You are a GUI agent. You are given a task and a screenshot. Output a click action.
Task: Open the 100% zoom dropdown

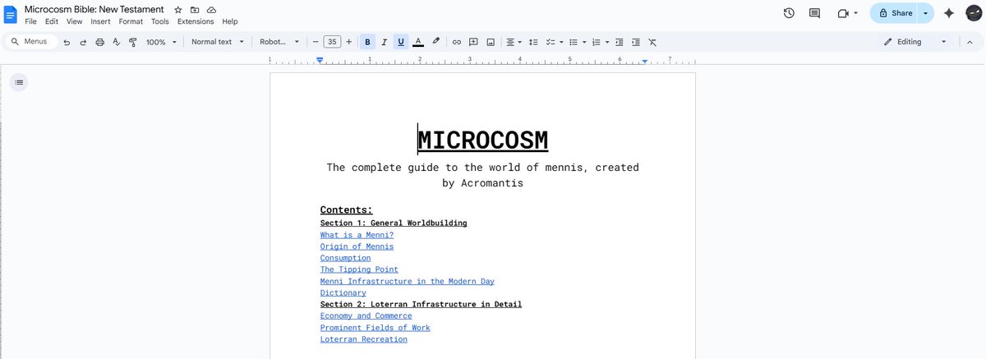point(161,42)
